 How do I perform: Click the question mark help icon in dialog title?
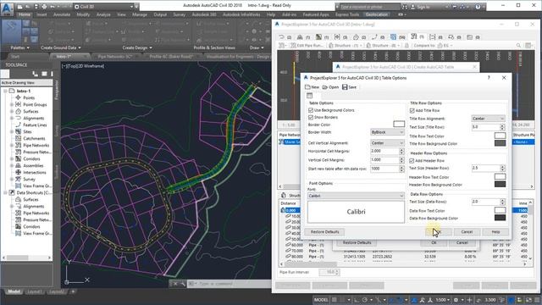pyautogui.click(x=489, y=78)
